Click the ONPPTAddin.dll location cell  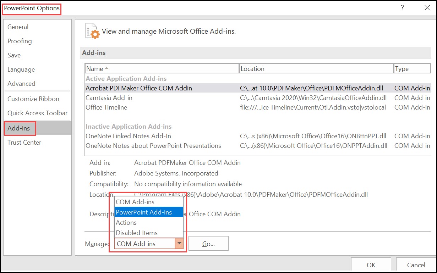tap(313, 146)
